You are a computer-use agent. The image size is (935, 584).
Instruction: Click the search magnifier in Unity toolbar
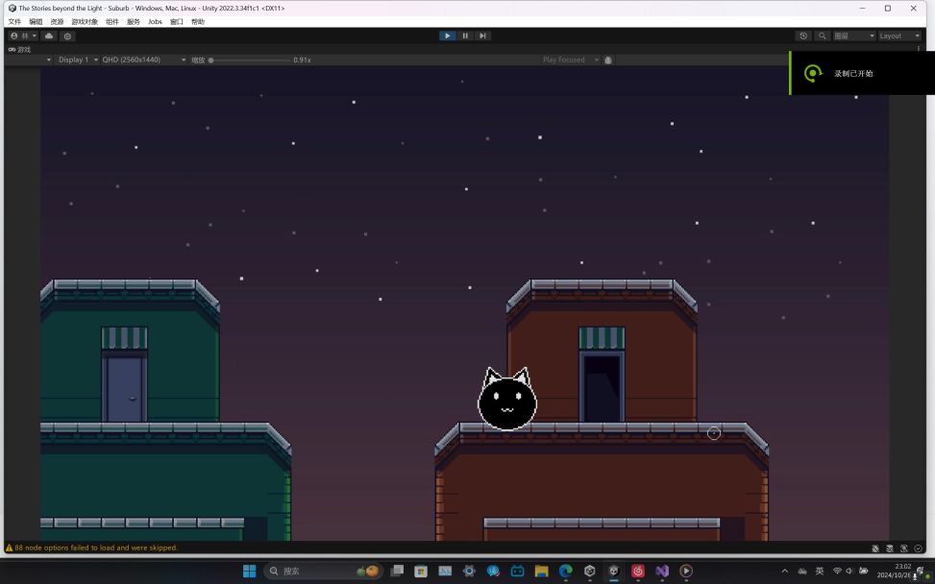[822, 36]
